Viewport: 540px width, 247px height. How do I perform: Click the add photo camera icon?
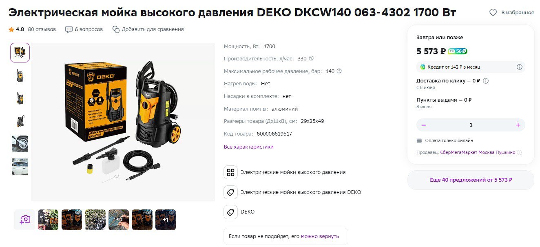24,220
